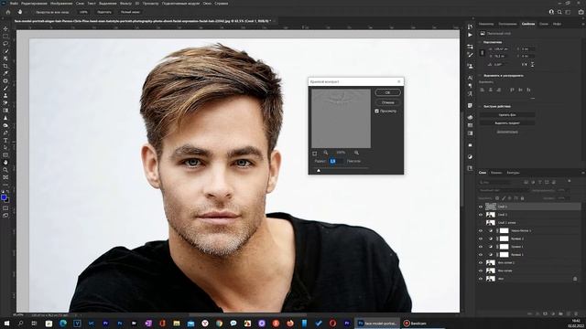Switch to the Каналы tab

click(x=496, y=173)
